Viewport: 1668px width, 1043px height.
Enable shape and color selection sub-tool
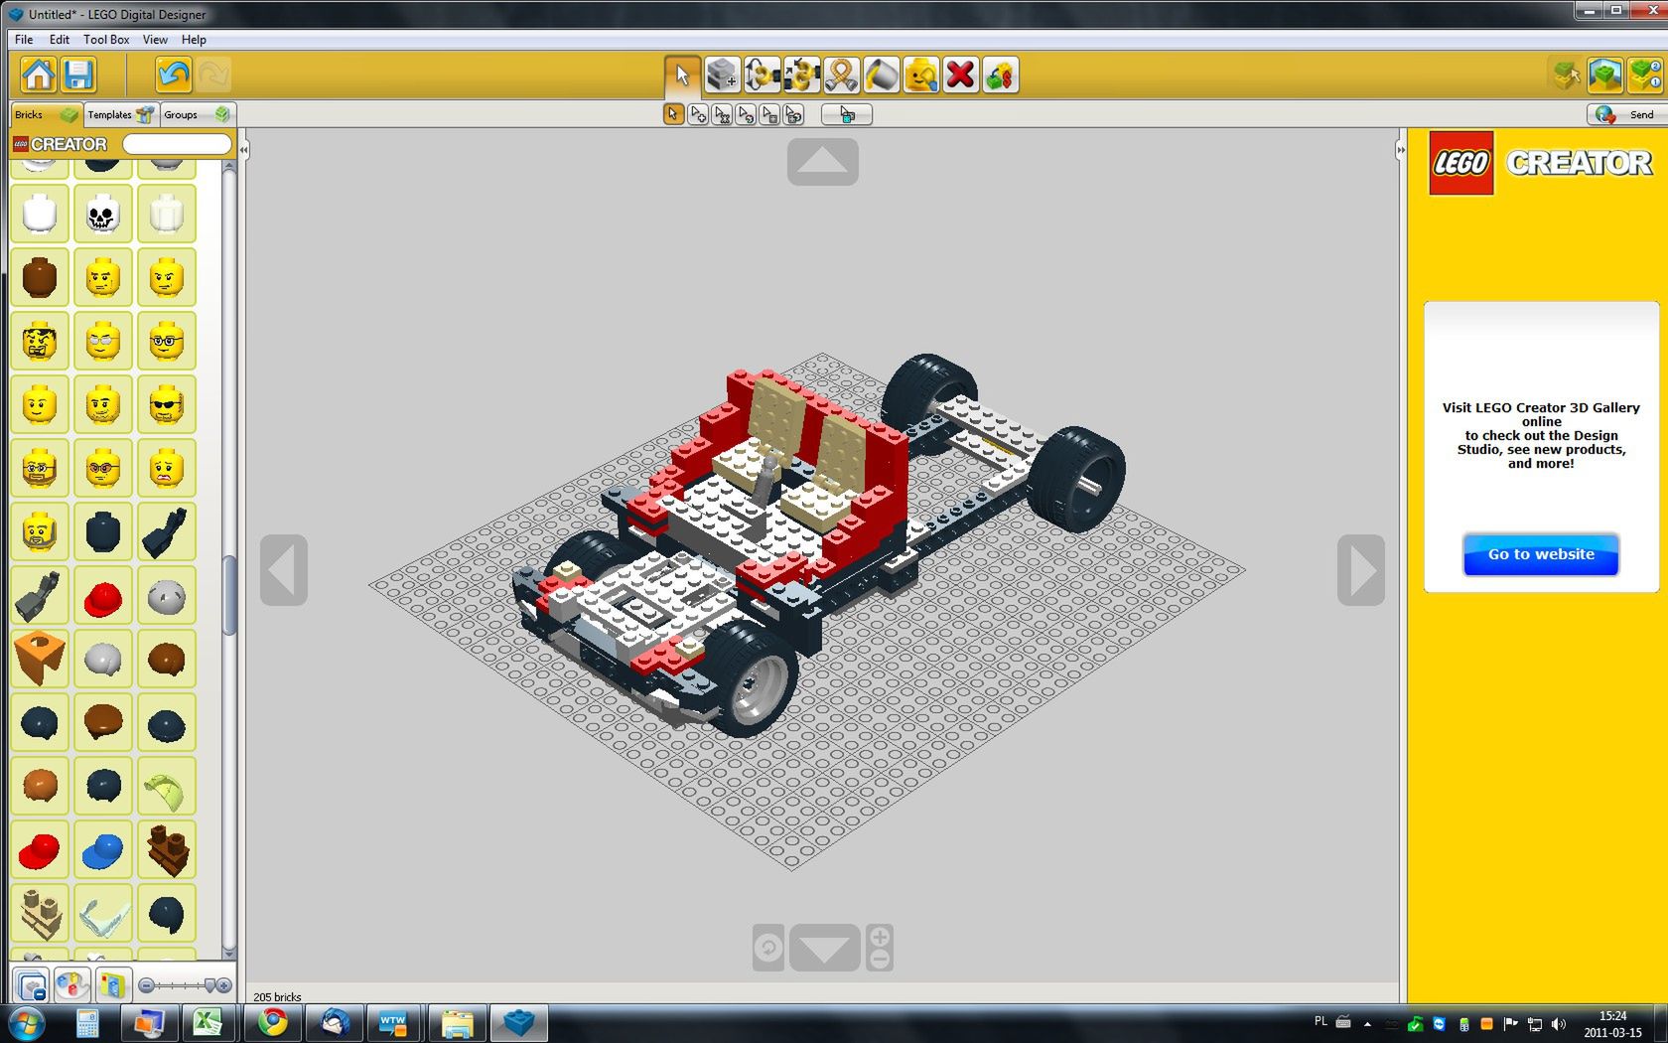(x=793, y=115)
